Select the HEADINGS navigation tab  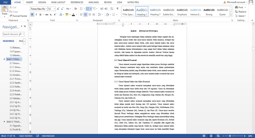point(8,41)
